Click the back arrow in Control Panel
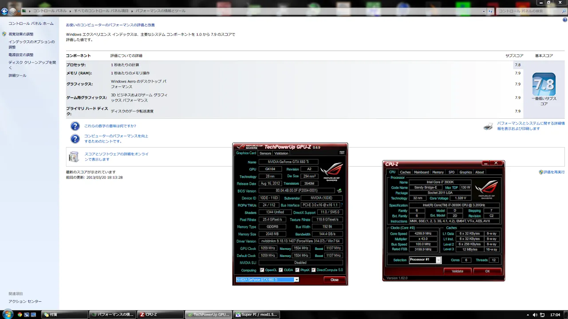Screen dimensions: 568x319 click(5, 11)
